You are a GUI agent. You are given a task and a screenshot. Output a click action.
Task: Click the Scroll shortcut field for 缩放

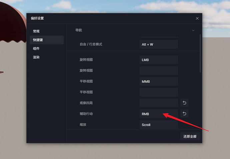(159, 125)
